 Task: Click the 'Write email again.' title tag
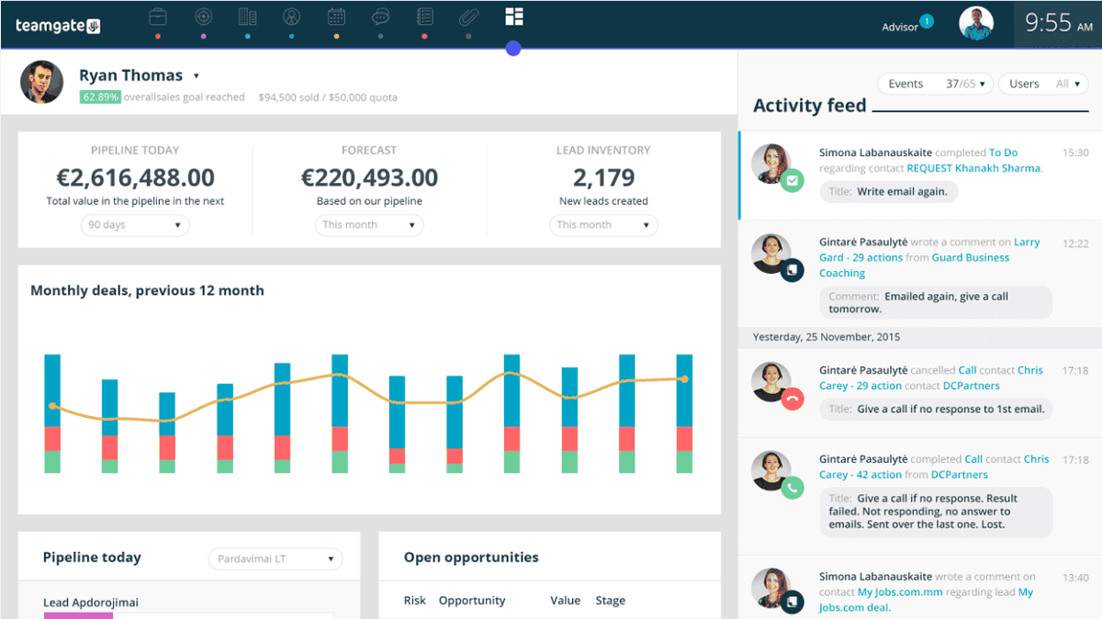[889, 192]
